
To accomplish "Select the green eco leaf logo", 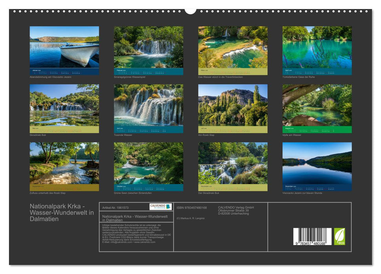I will pos(340,236).
